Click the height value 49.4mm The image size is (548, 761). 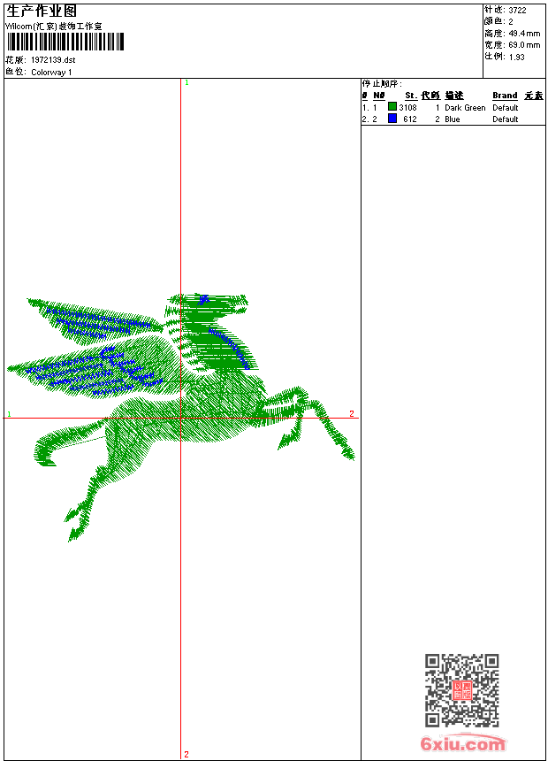(524, 34)
